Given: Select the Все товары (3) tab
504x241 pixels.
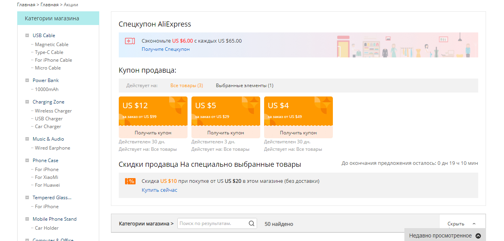Looking at the screenshot, I should pos(187,86).
